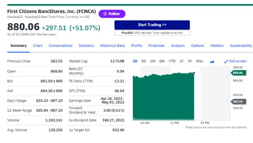Click the green 880.06 price marker
The height and width of the screenshot is (143, 253).
coord(238,73)
